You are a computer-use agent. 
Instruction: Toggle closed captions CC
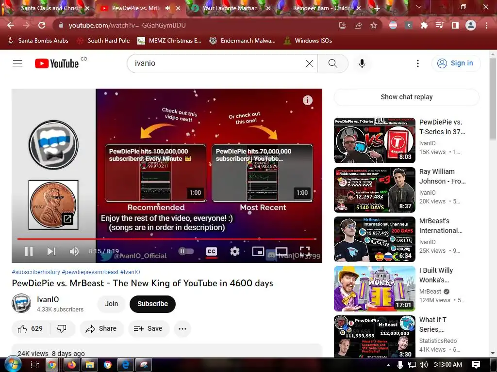[212, 251]
